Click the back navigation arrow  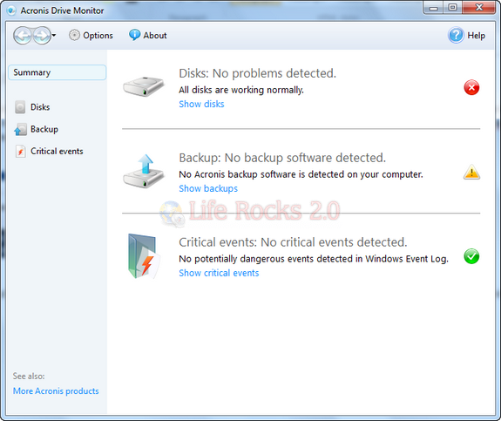(23, 35)
